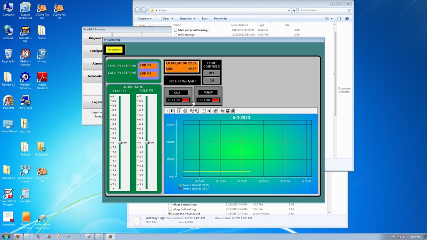
Task: Pause the trend chart plotting
Action: pyautogui.click(x=172, y=111)
